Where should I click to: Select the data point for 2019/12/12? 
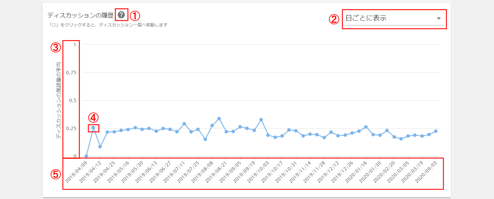[x=338, y=136]
